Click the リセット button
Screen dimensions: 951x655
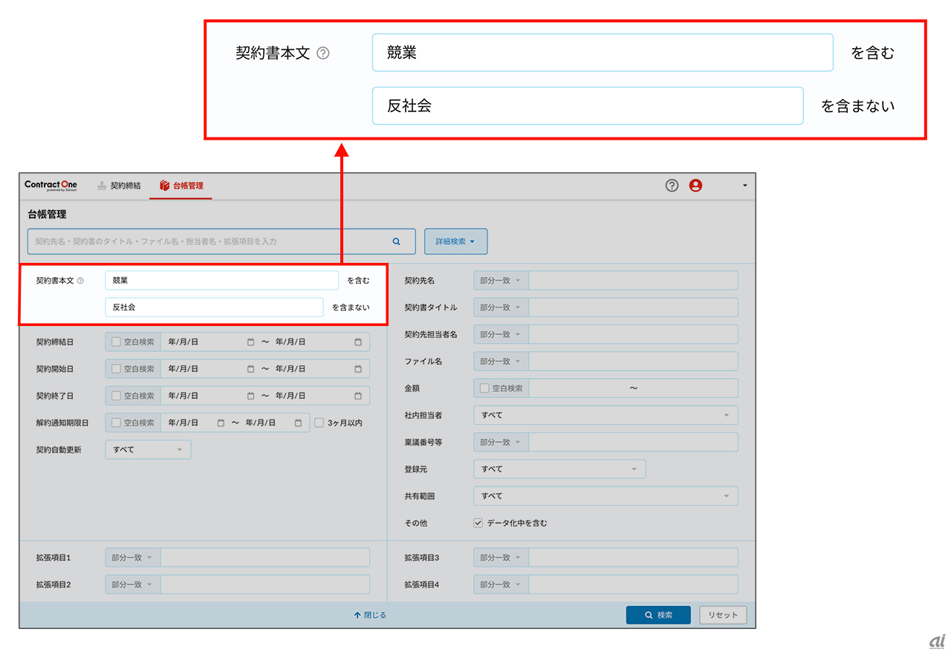[x=722, y=615]
